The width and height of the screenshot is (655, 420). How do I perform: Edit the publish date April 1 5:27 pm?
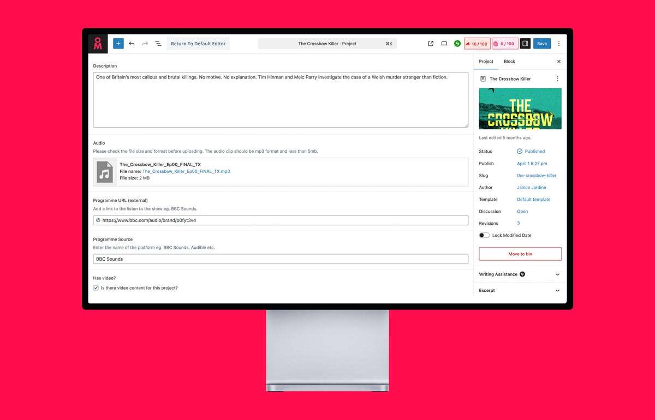click(x=532, y=164)
